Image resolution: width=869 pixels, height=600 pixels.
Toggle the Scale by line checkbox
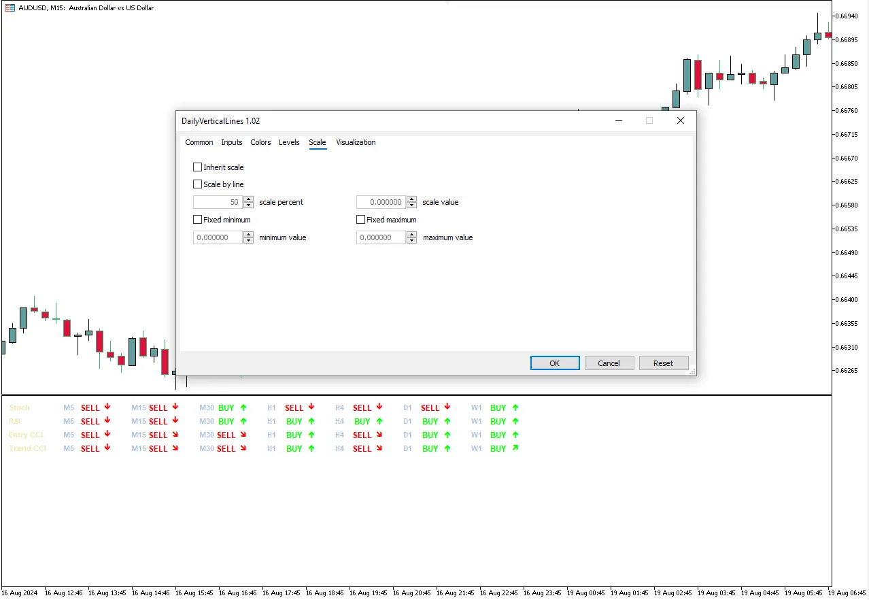(198, 184)
